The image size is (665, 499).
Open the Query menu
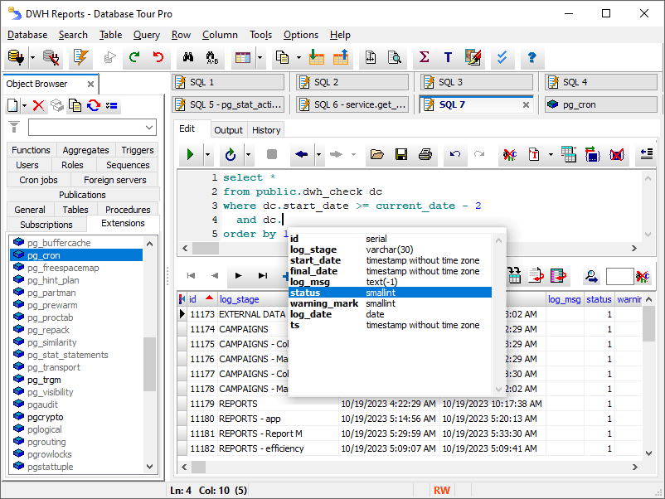coord(146,35)
